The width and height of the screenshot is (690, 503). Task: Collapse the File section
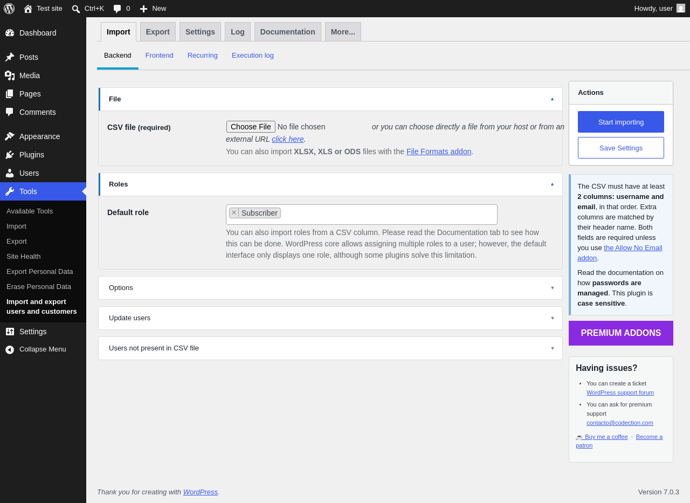point(552,99)
